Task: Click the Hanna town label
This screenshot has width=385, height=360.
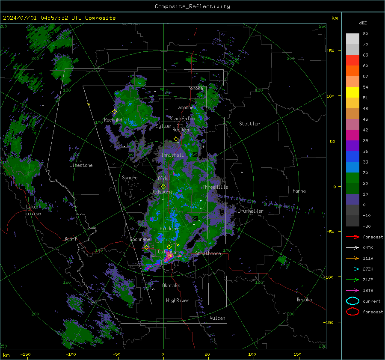Action: 299,191
